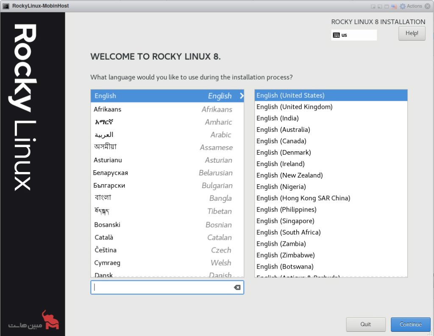Close the RockyLinux-MobinHost console window

[x=427, y=6]
